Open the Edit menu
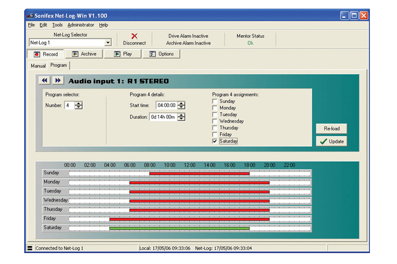This screenshot has width=397, height=264. [x=43, y=25]
